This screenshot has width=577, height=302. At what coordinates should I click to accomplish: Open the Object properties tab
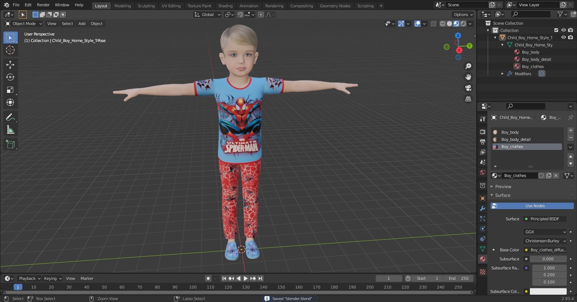483,198
